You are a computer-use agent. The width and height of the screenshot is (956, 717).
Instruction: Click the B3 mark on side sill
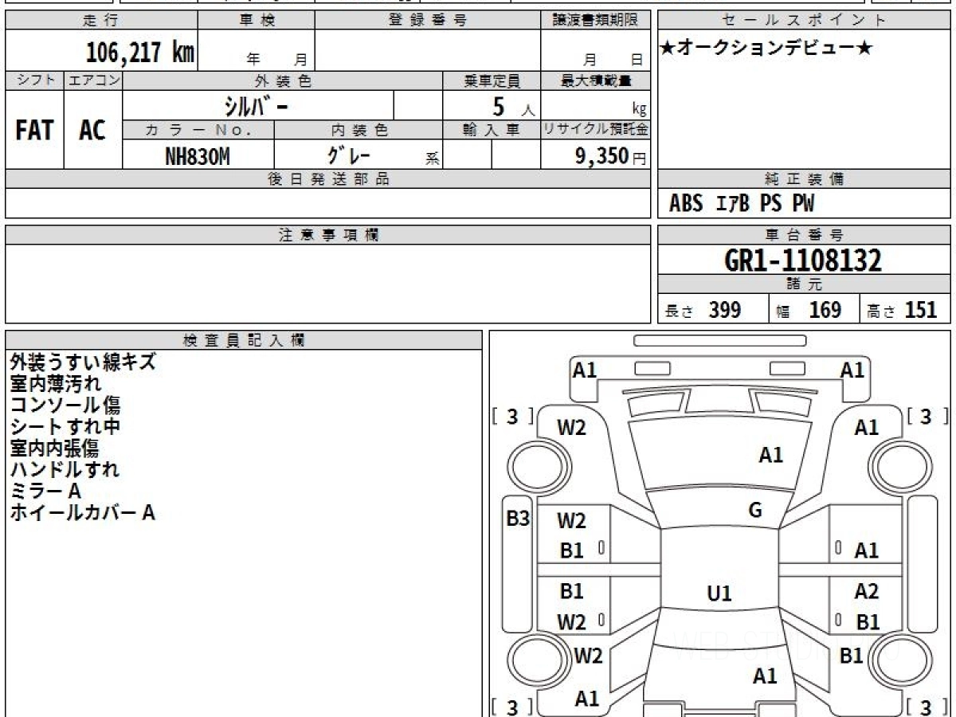click(518, 519)
